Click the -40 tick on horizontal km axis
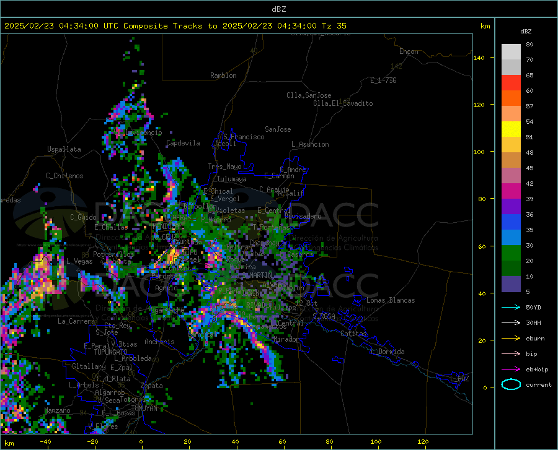 (x=45, y=441)
